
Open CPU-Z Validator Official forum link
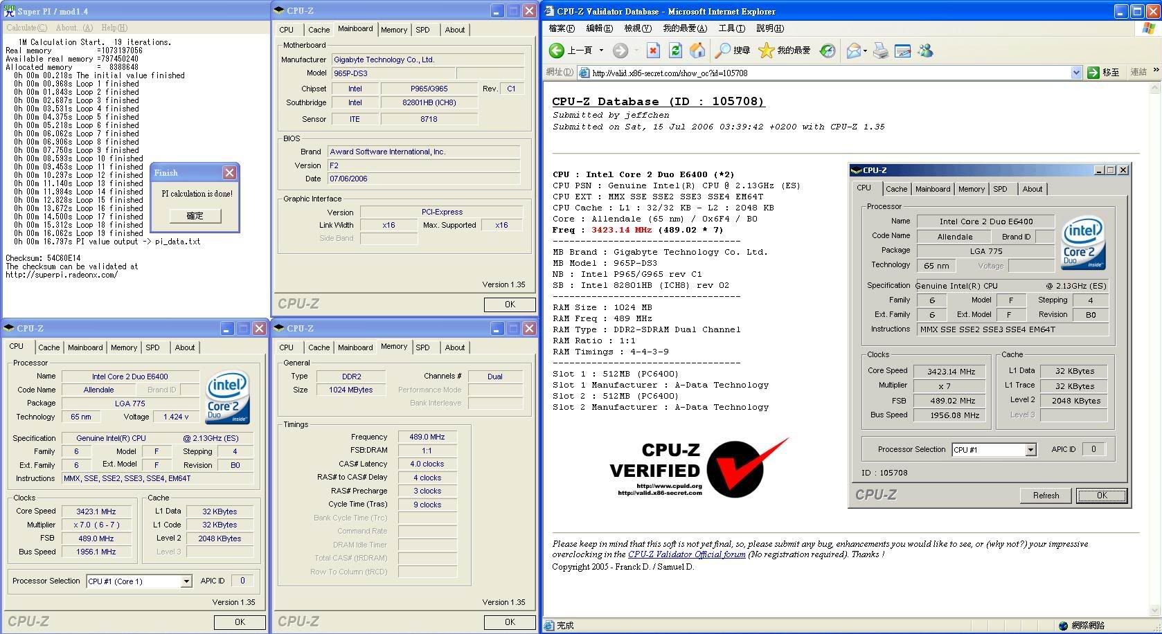coord(686,554)
